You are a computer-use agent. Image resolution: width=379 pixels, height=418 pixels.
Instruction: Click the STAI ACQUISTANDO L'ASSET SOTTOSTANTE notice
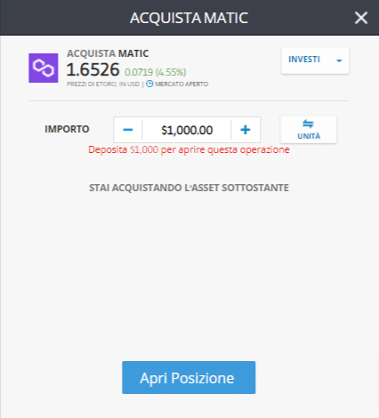tap(189, 188)
